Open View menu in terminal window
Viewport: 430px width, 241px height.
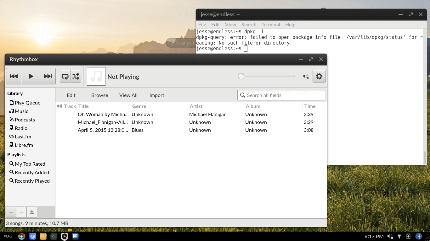pos(230,24)
